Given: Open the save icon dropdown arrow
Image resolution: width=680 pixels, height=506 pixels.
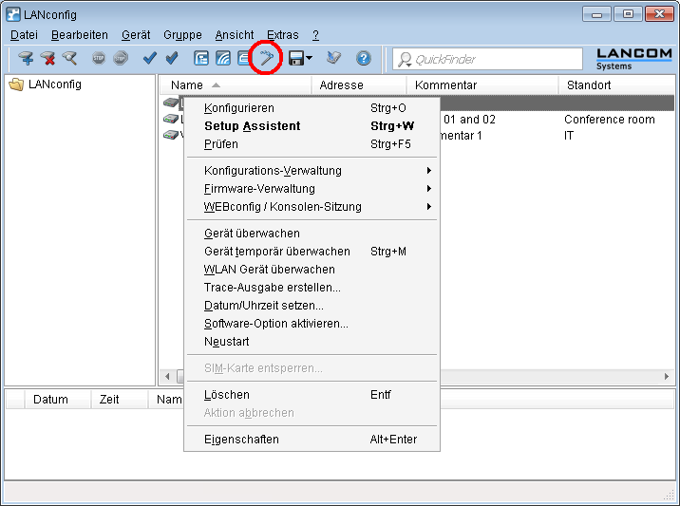Looking at the screenshot, I should pos(310,59).
